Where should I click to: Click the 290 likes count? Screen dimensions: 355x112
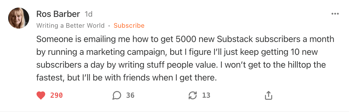click(x=56, y=95)
